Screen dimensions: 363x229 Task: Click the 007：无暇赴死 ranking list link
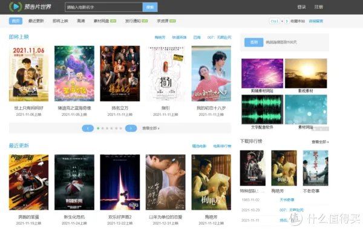click(x=292, y=210)
